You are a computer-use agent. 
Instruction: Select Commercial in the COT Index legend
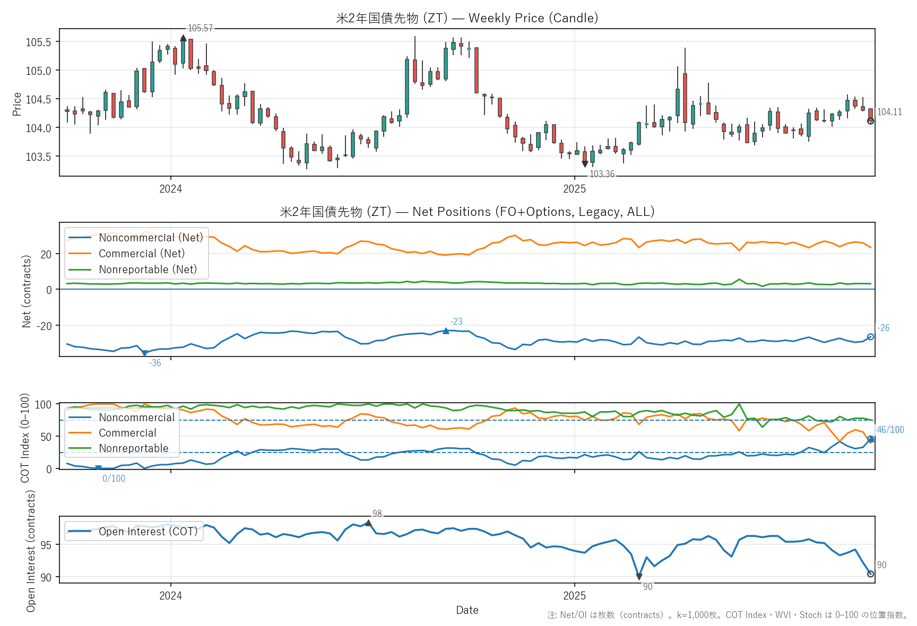coord(127,433)
